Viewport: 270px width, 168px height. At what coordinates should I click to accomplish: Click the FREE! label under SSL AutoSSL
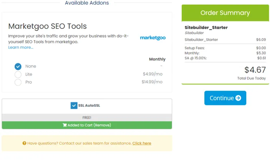(x=87, y=118)
